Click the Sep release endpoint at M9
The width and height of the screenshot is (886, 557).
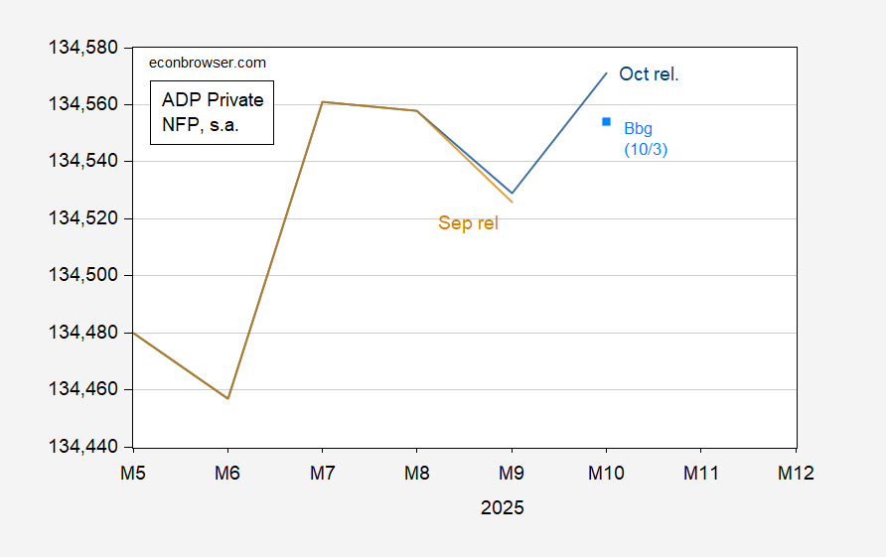click(512, 202)
